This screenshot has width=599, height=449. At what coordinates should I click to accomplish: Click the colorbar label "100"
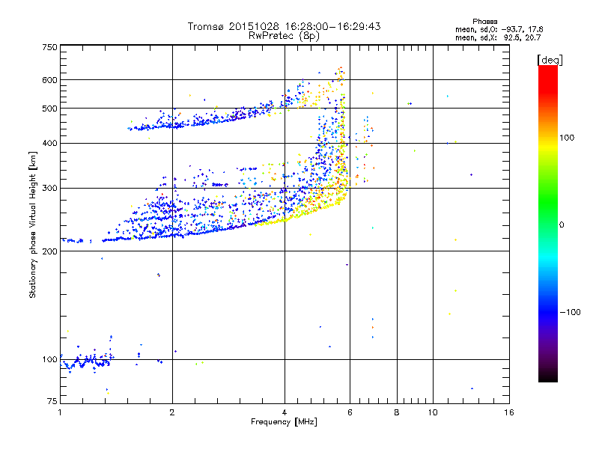(567, 138)
